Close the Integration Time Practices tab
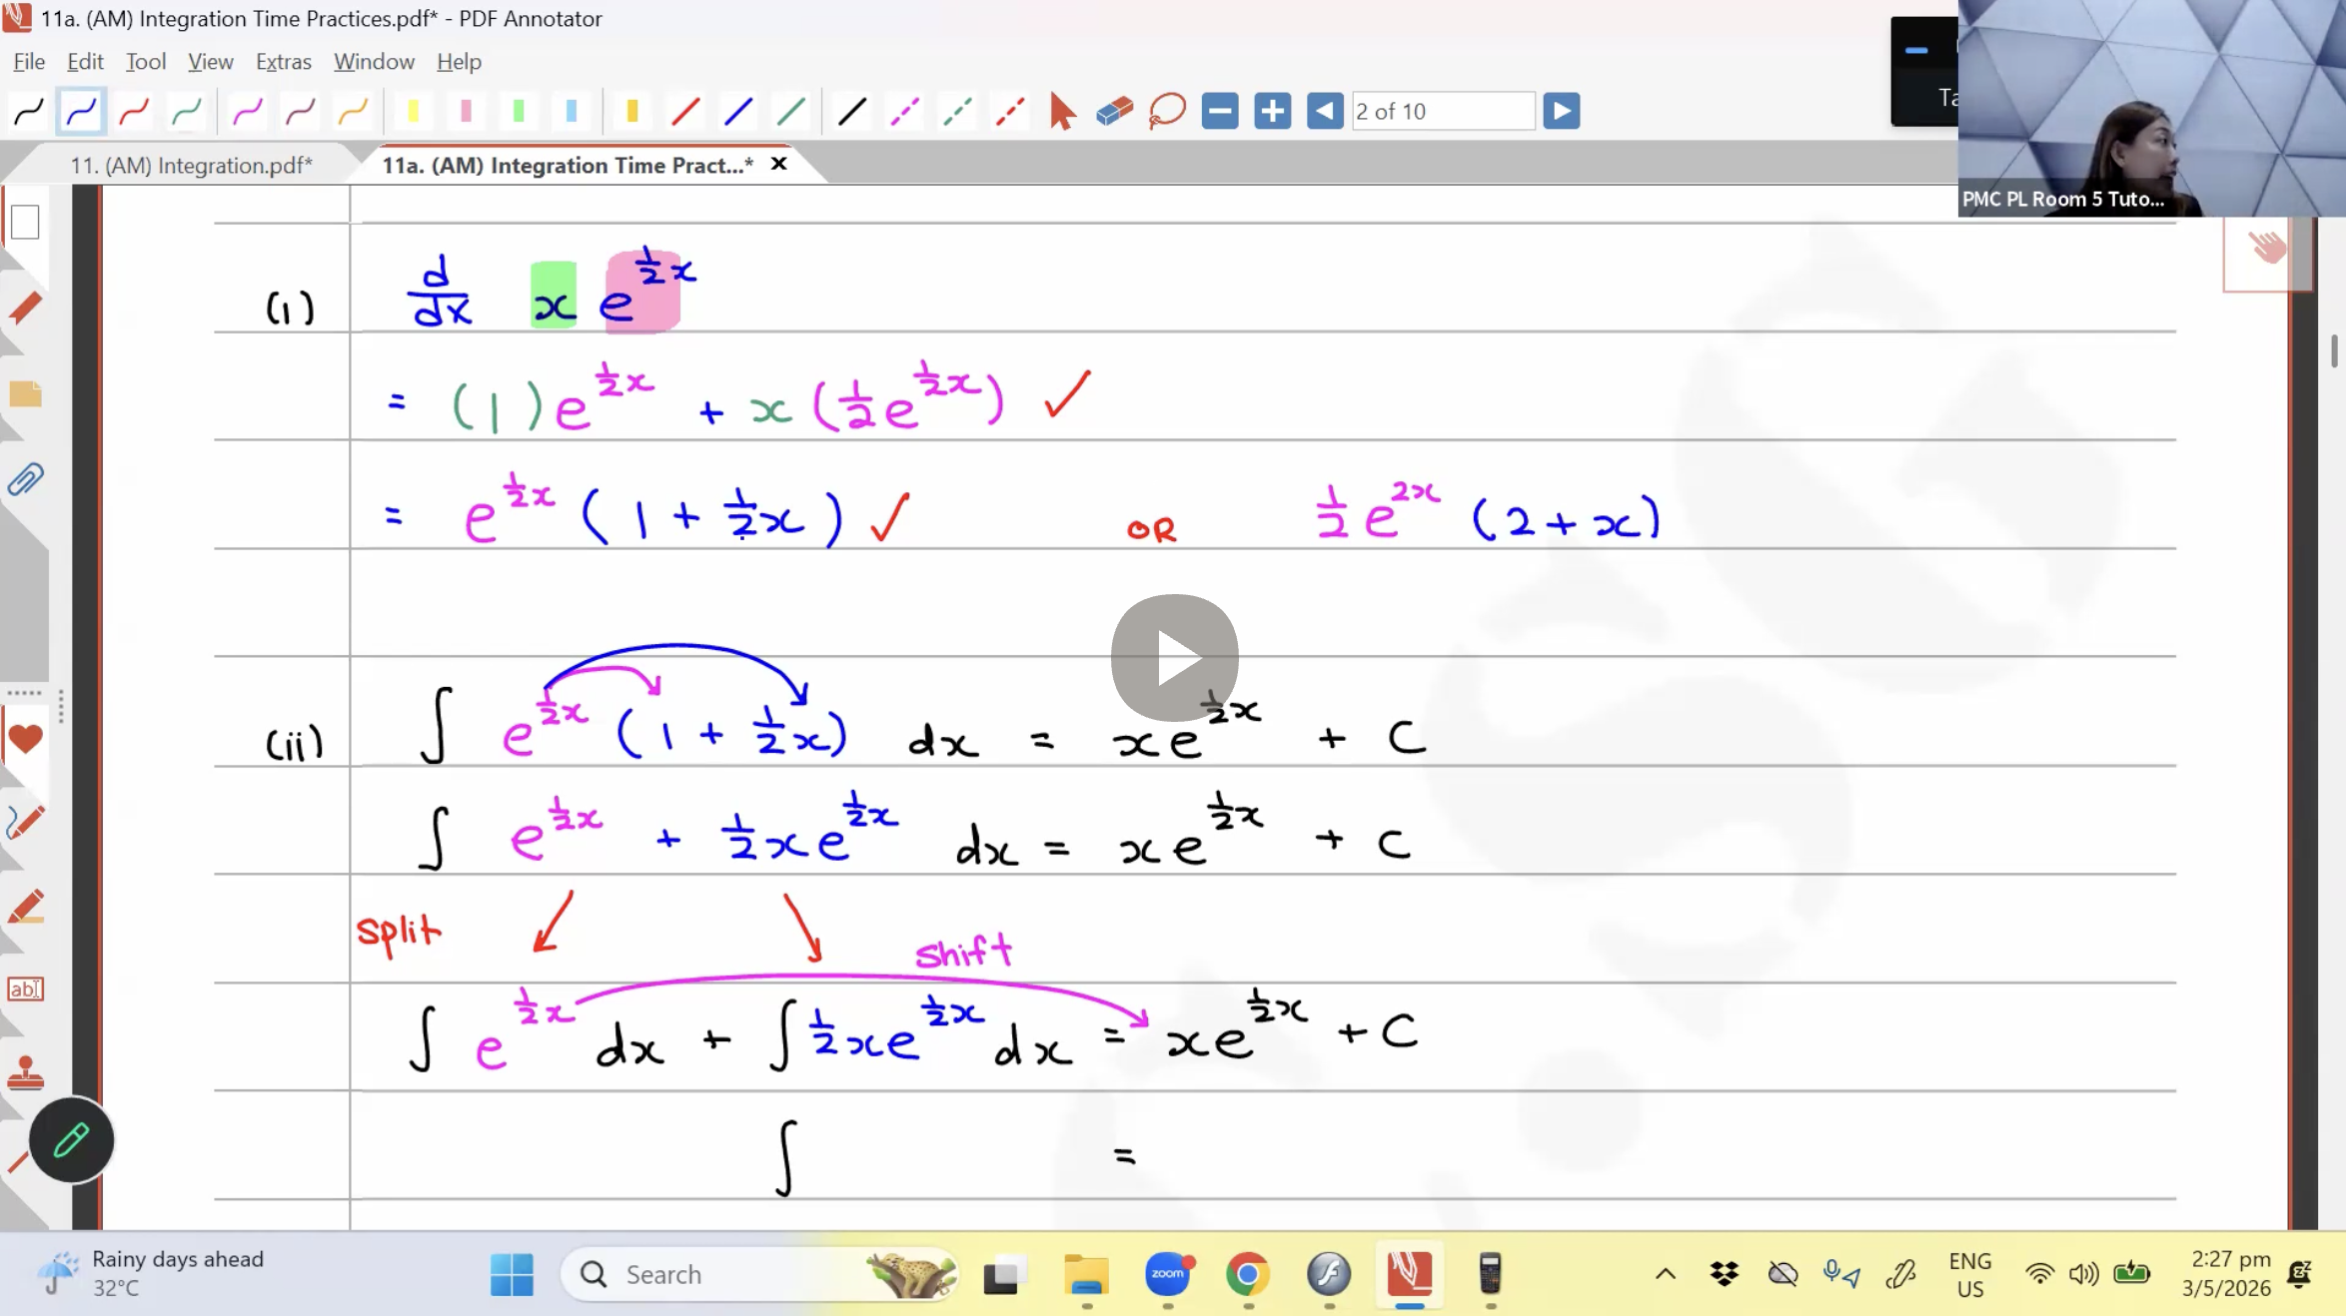 (x=779, y=164)
